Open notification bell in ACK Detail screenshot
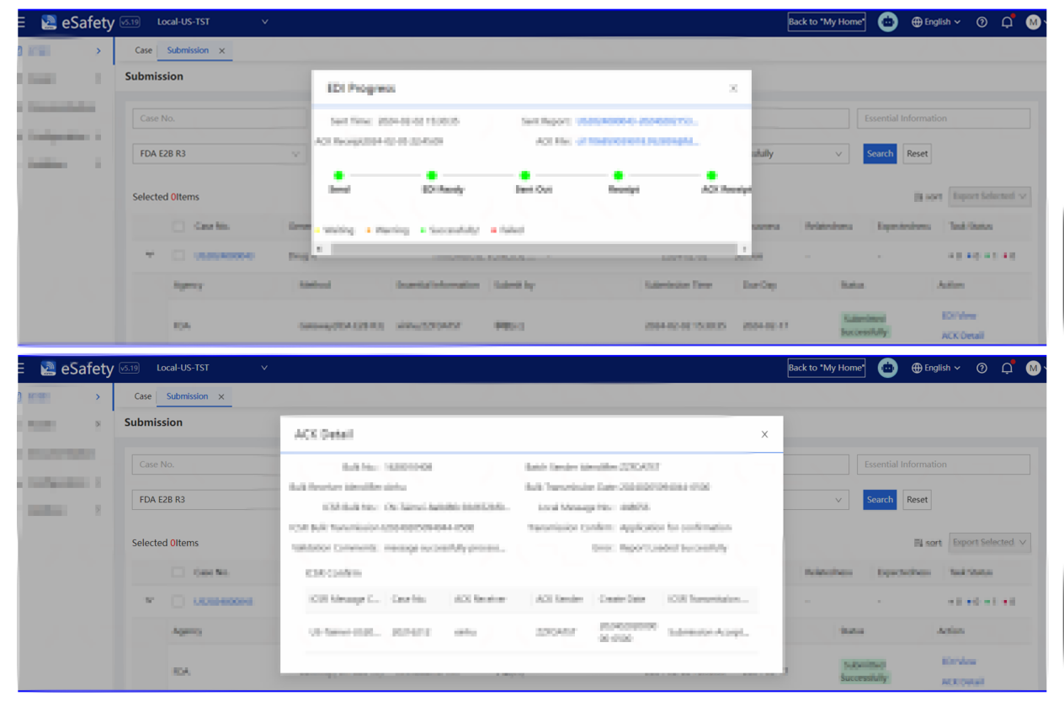The height and width of the screenshot is (701, 1064). point(1007,368)
